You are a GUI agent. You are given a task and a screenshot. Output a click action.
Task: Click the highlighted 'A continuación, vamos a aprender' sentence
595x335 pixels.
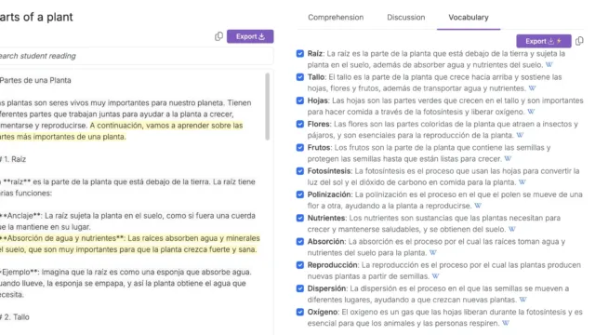click(x=122, y=131)
